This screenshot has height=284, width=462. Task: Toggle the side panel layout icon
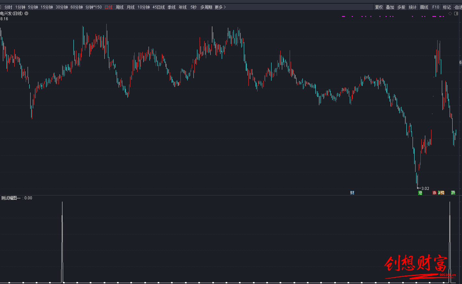tap(456, 13)
